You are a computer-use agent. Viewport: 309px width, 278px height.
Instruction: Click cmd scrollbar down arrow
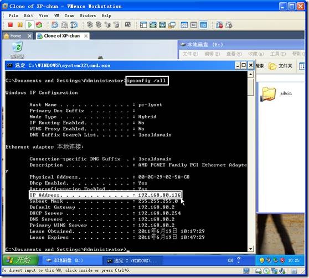pos(250,249)
